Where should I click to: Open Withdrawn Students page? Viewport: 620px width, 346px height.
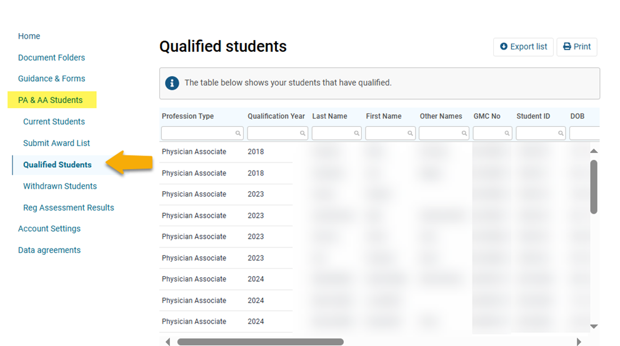coord(60,186)
